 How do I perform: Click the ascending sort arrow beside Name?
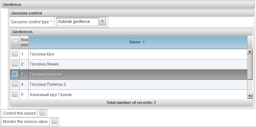click(x=143, y=42)
